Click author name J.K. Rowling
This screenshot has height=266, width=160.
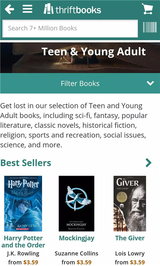[23, 253]
